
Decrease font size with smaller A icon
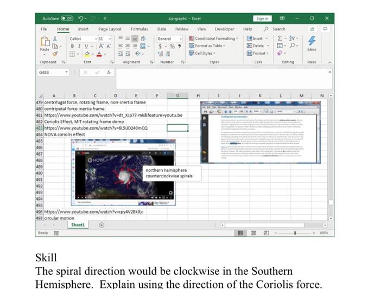point(109,46)
